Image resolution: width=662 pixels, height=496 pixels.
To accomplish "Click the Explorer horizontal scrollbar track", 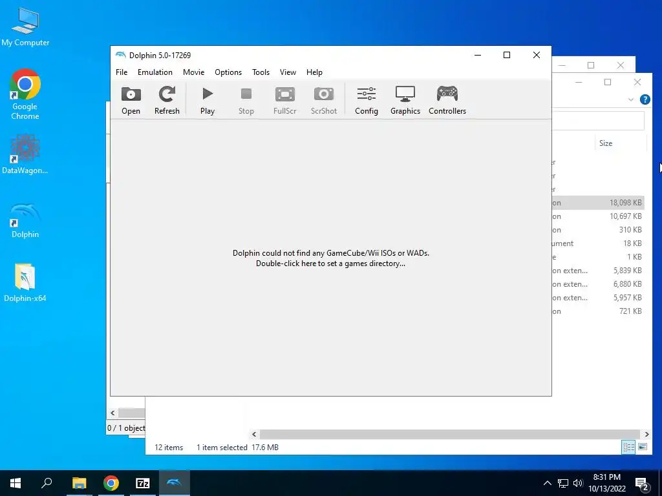I will (x=450, y=434).
